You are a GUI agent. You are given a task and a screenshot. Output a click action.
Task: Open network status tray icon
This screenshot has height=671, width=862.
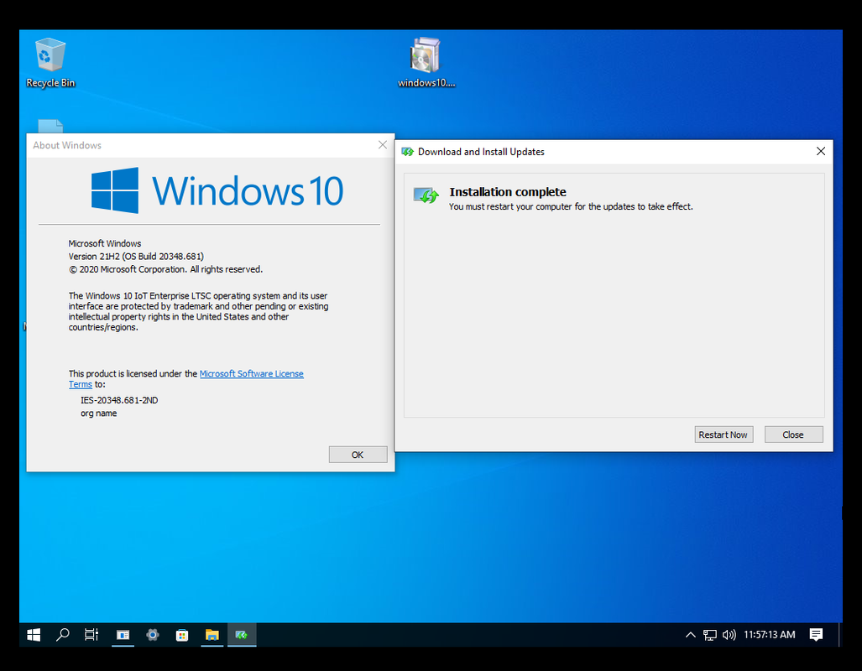(x=710, y=635)
